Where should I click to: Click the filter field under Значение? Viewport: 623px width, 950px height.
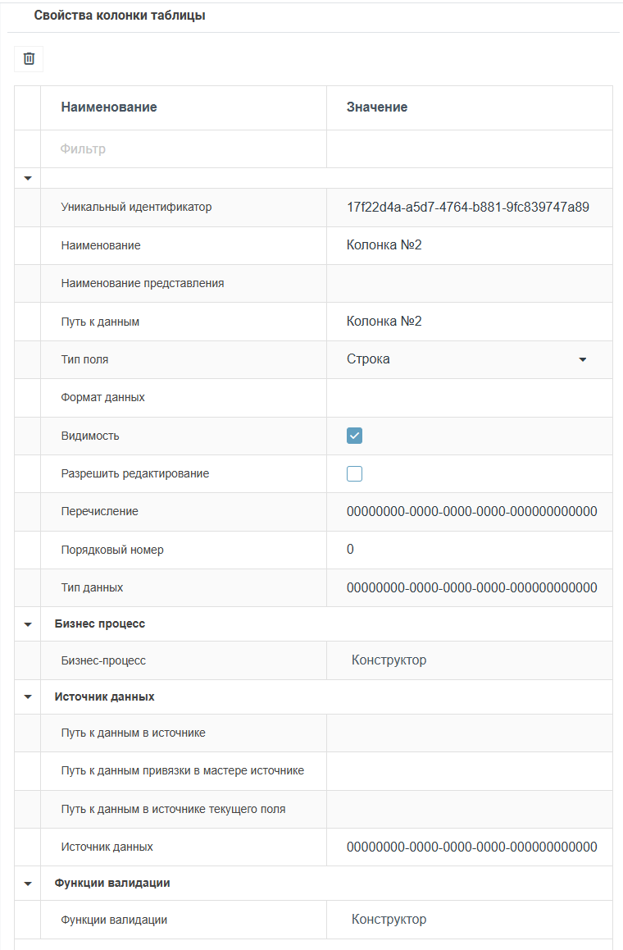469,149
